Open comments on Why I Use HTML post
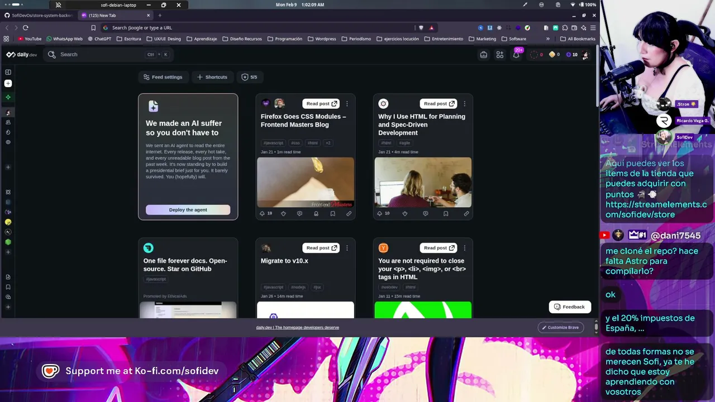This screenshot has width=715, height=402. tap(426, 213)
